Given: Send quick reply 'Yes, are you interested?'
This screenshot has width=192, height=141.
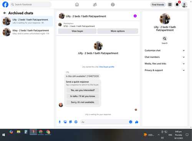Looking at the screenshot, I should pos(83,90).
